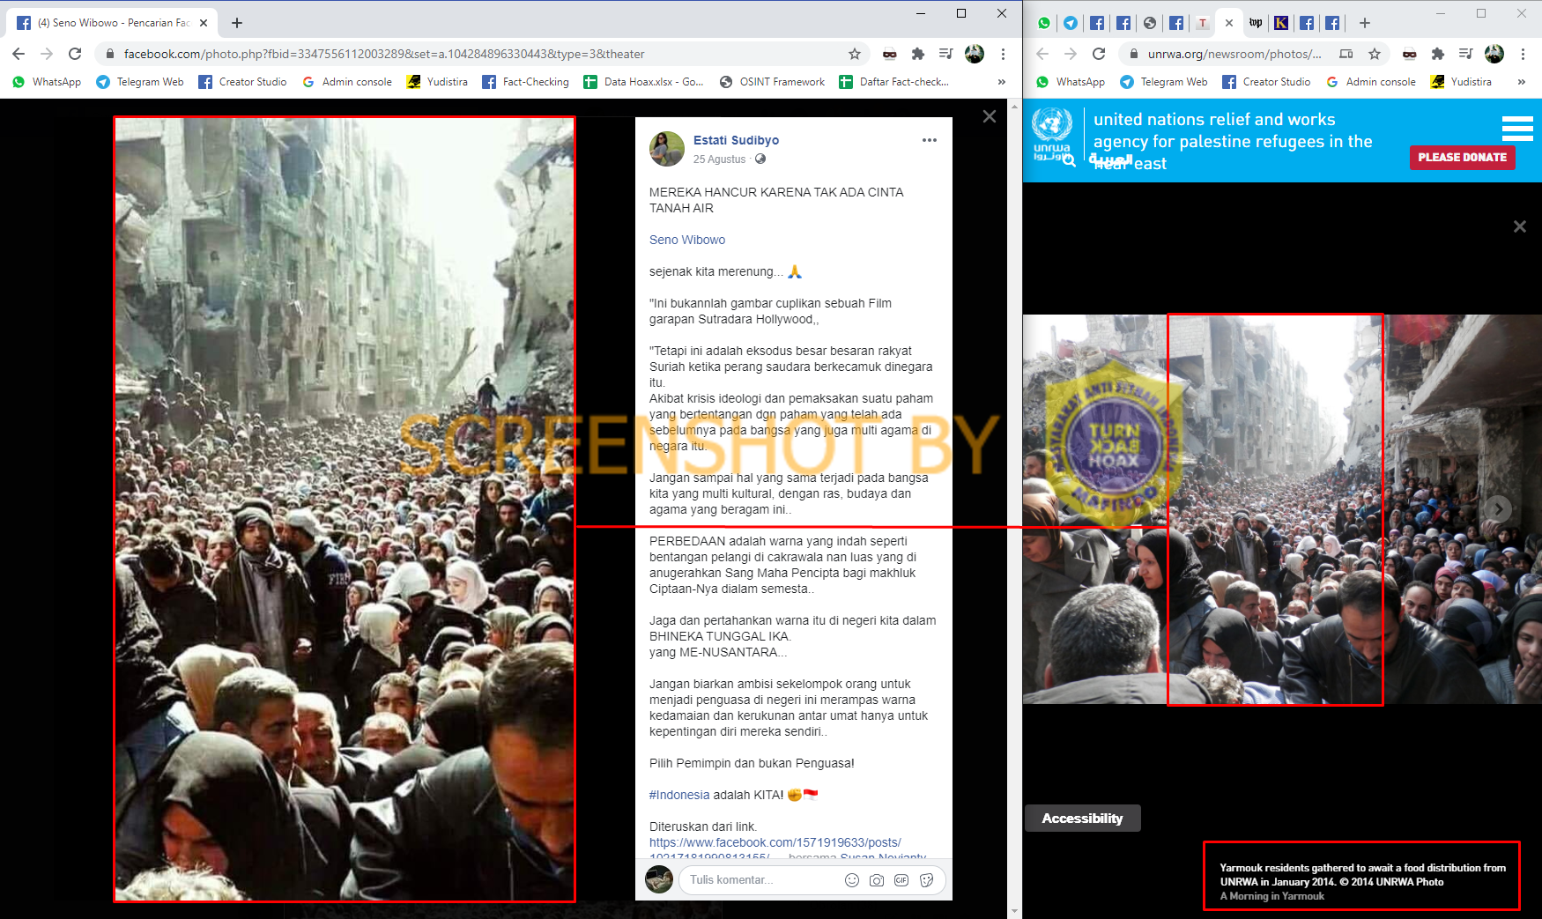1542x919 pixels.
Task: Open Extensions puzzle icon in left window
Action: 918,54
